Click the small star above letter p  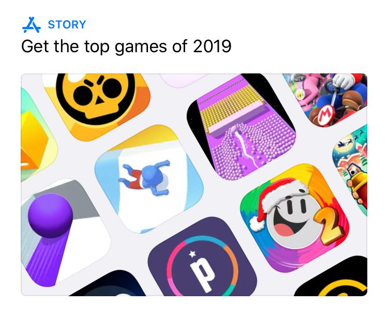pos(192,254)
